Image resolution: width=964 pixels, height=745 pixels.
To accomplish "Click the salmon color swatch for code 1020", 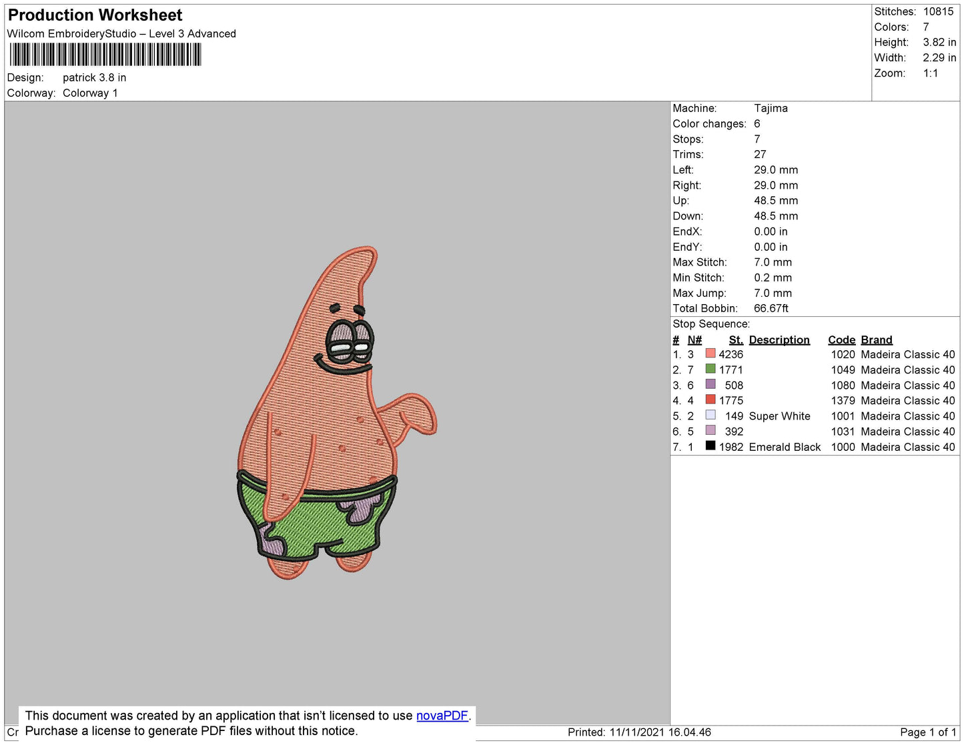I will (710, 353).
